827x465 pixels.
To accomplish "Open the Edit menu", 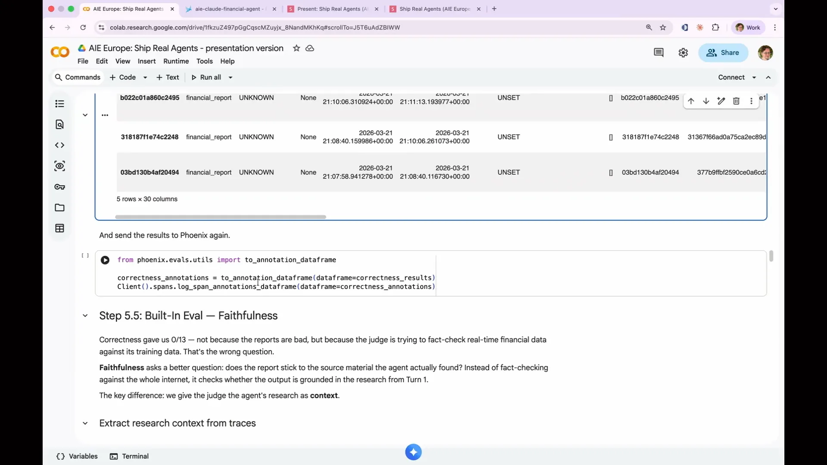I will (102, 61).
